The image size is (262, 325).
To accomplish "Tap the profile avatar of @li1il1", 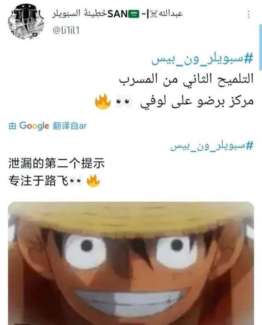I will [x=26, y=21].
